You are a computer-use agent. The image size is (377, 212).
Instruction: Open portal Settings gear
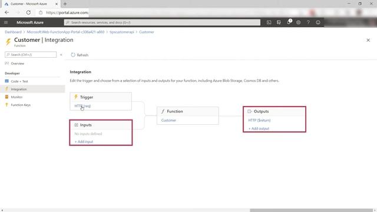(x=299, y=22)
